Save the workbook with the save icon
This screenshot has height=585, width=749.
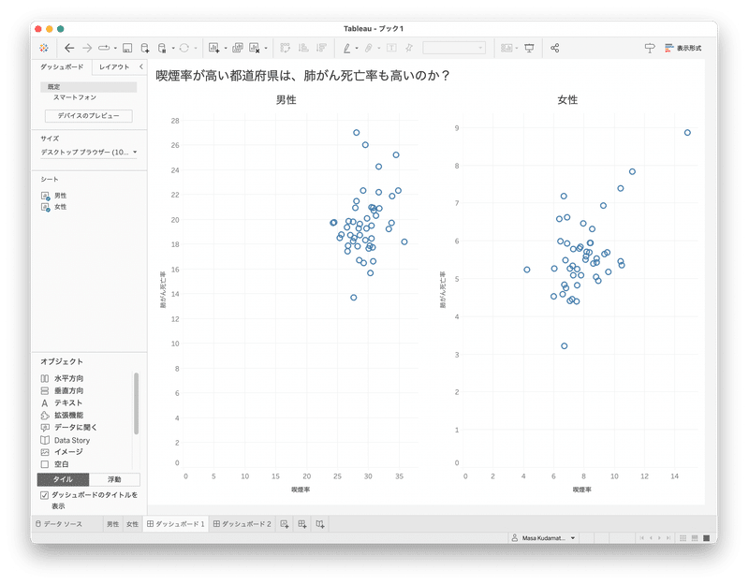127,48
